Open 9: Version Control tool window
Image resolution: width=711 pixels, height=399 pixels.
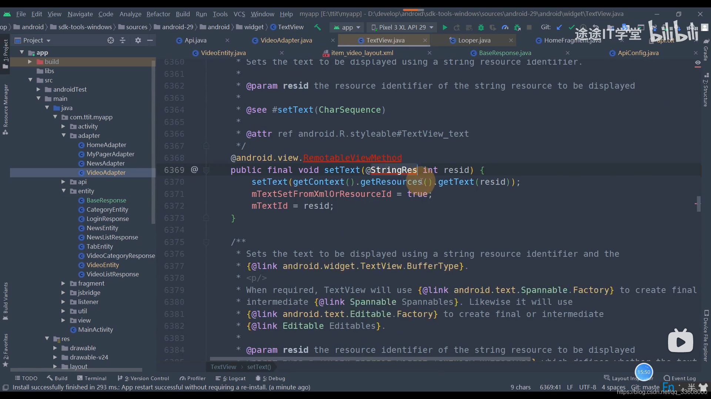click(x=143, y=378)
